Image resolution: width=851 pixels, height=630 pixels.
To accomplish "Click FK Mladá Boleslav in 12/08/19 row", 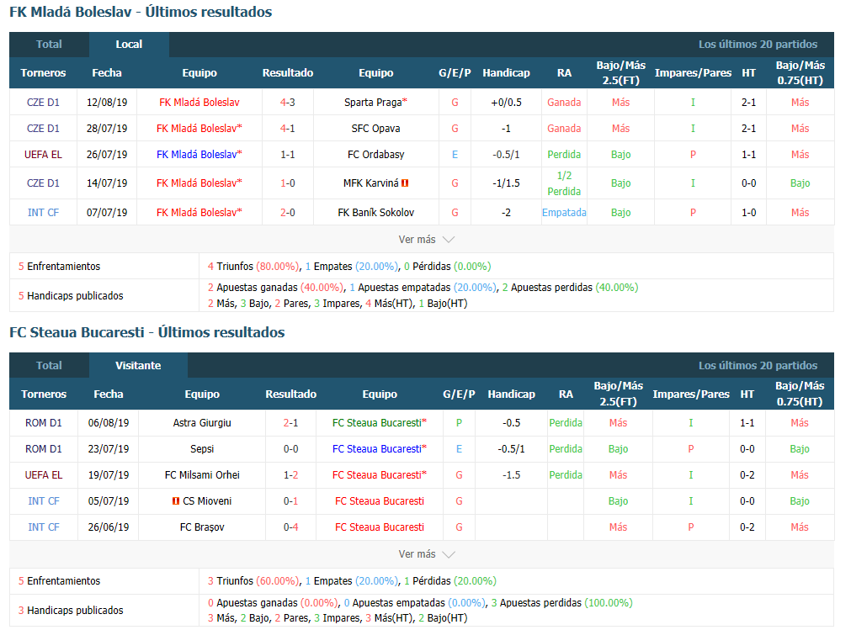I will tap(199, 102).
